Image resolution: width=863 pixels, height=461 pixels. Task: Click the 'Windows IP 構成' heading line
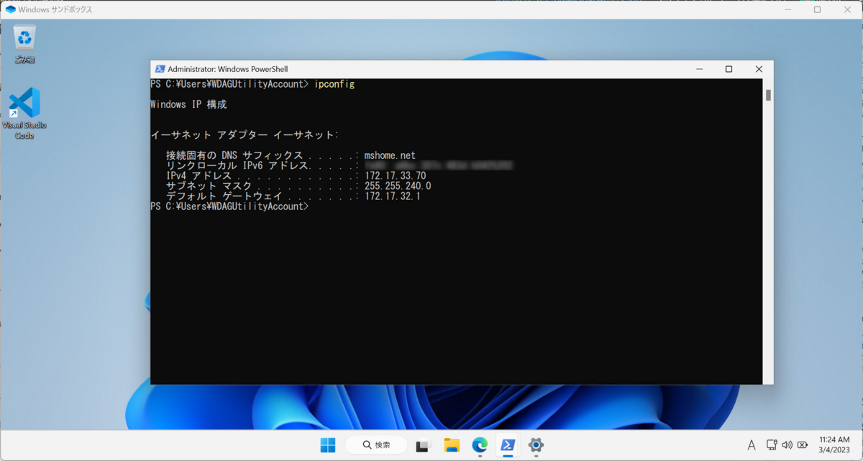188,104
